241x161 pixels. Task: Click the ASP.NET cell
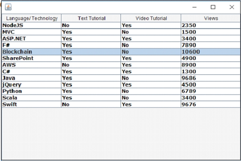tap(31, 38)
